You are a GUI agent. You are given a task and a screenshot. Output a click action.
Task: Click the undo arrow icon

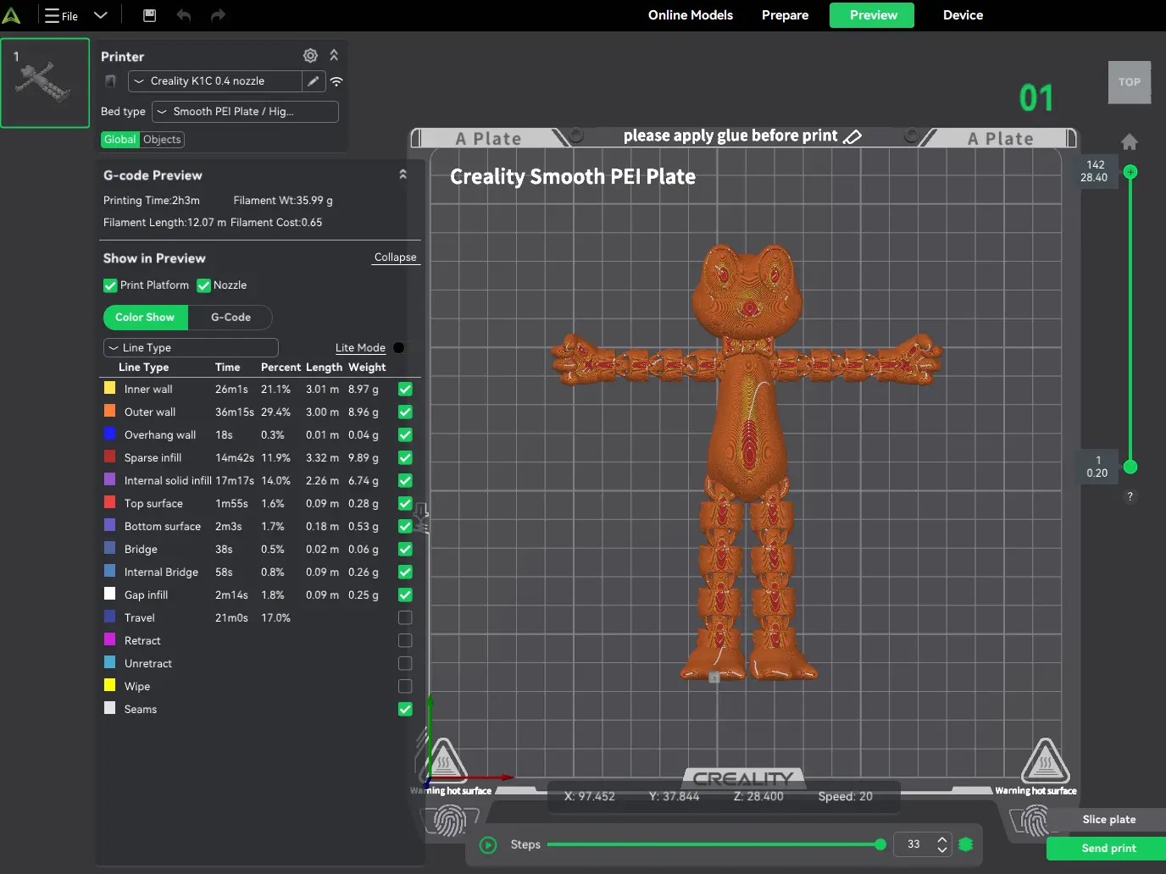point(184,15)
